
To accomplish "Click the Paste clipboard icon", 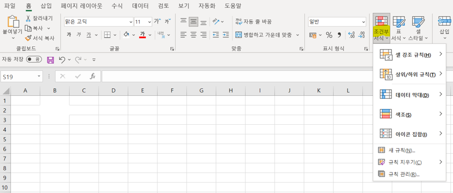I will pyautogui.click(x=13, y=21).
